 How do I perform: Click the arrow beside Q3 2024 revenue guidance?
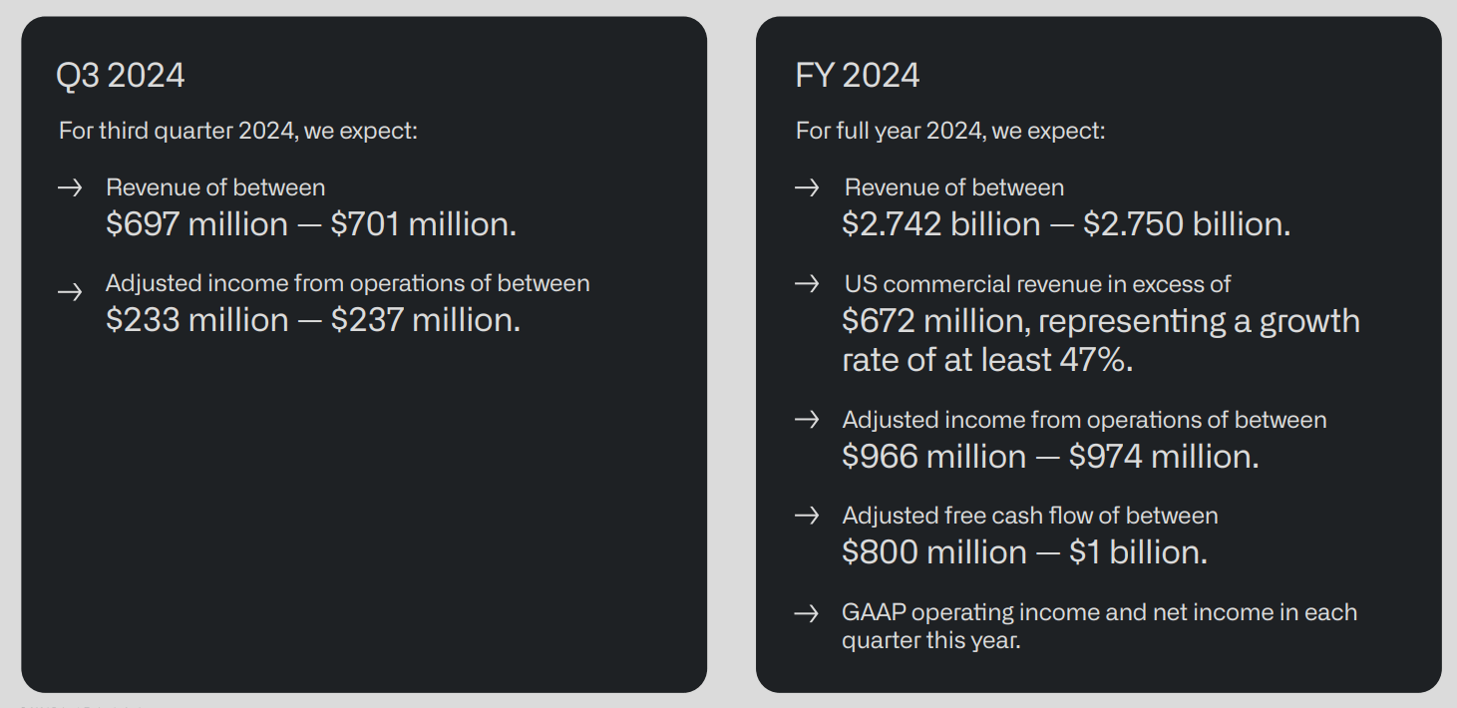(x=69, y=187)
